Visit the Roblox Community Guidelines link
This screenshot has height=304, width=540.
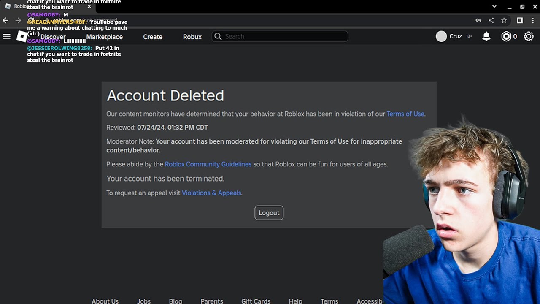[x=208, y=164]
